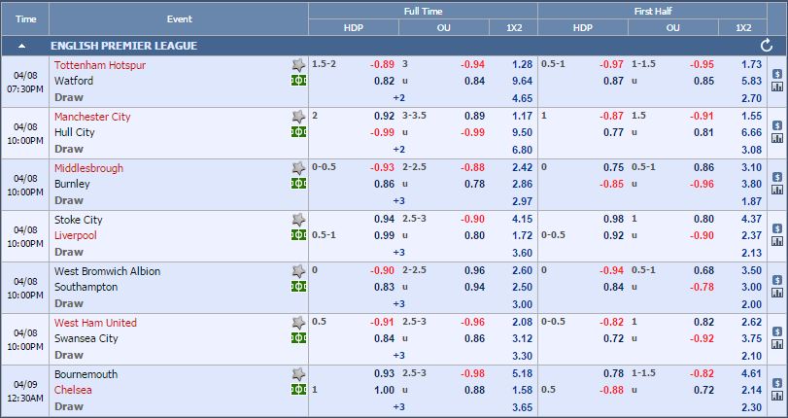This screenshot has width=788, height=418.
Task: Open statistics chart for Tottenham vs Watford
Action: (x=777, y=87)
